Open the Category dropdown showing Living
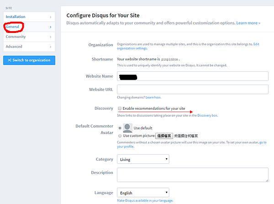 point(143,159)
